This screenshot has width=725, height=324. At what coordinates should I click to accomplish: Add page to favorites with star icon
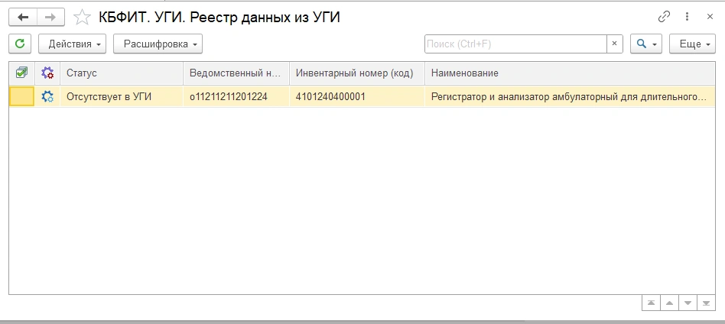(x=83, y=18)
